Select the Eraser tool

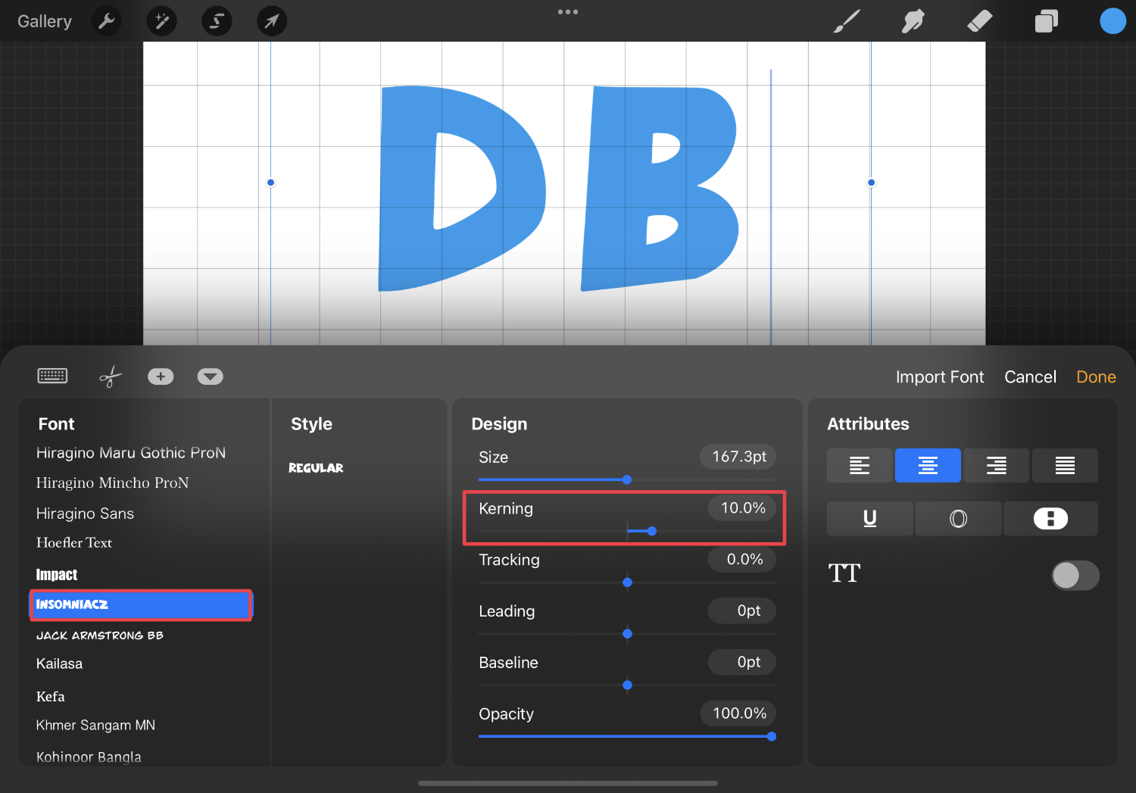pos(979,20)
